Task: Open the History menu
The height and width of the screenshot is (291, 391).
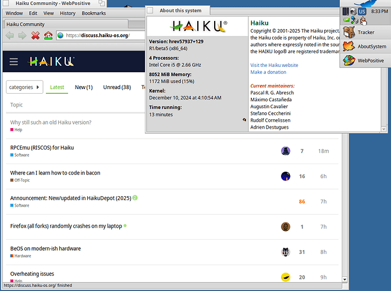Action: pyautogui.click(x=67, y=13)
